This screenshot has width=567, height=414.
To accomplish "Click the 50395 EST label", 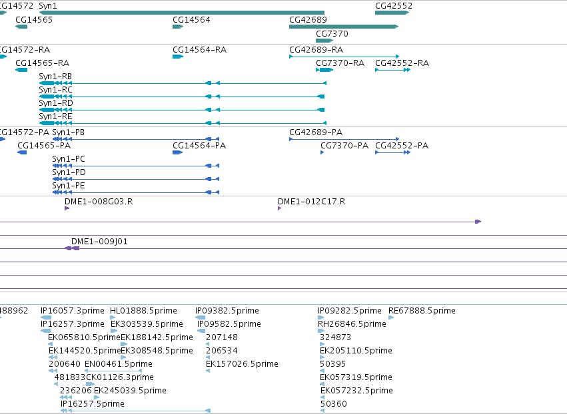I will pyautogui.click(x=332, y=365).
